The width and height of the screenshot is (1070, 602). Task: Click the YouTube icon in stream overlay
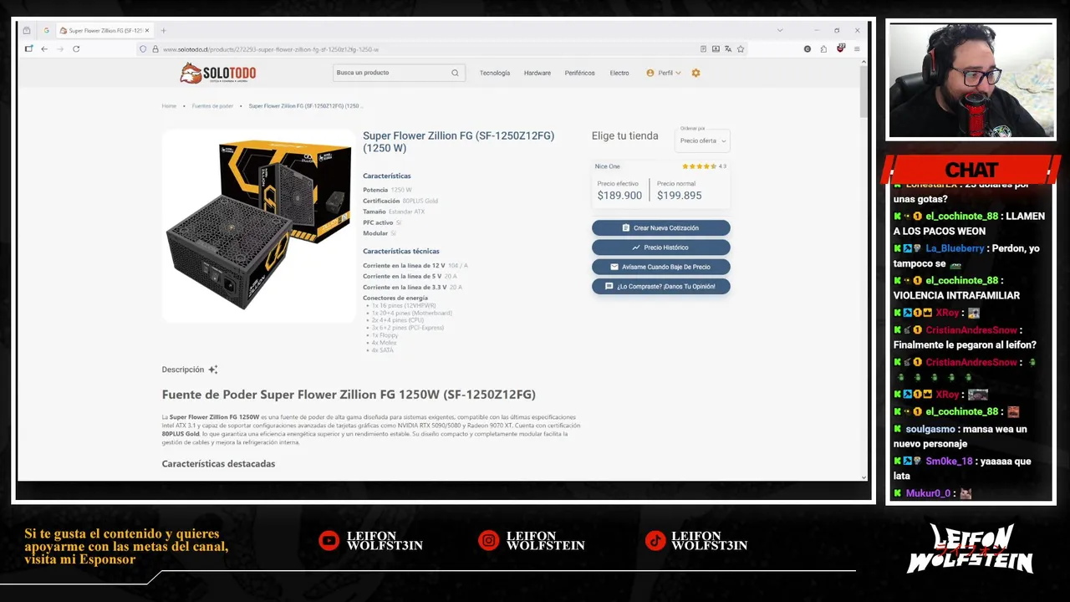pos(329,541)
